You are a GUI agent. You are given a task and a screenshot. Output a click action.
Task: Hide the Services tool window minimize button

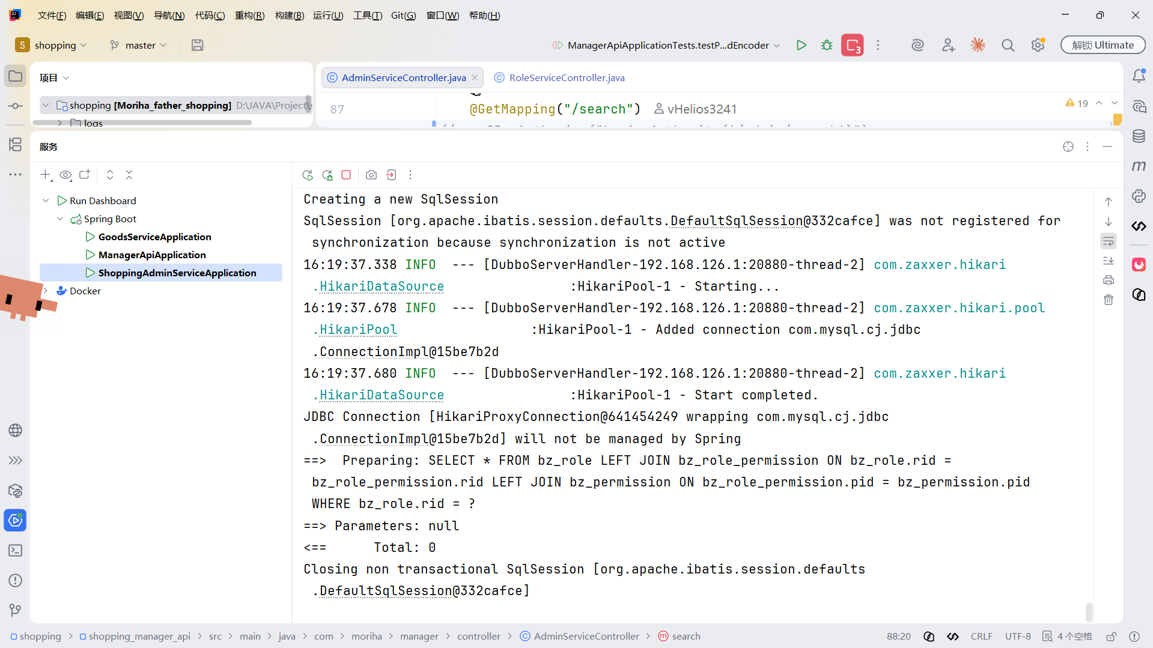pyautogui.click(x=1107, y=147)
